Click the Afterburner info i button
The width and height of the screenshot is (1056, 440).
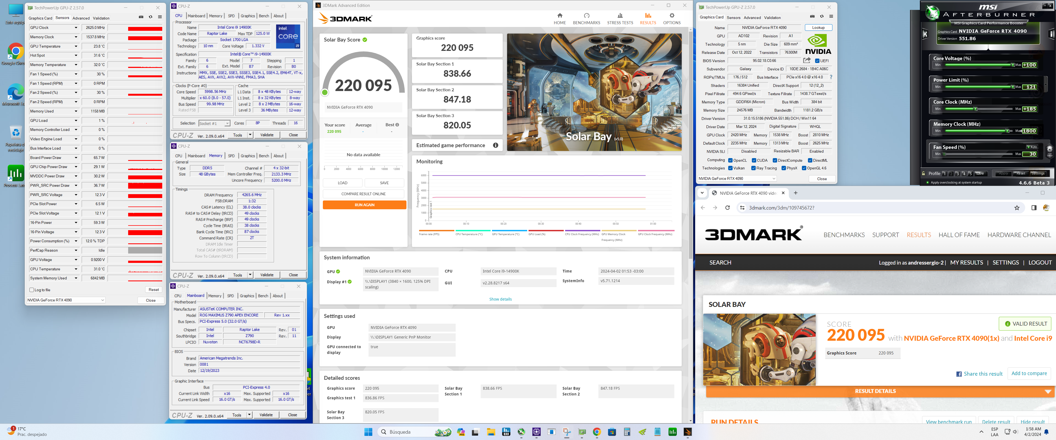coord(1052,34)
